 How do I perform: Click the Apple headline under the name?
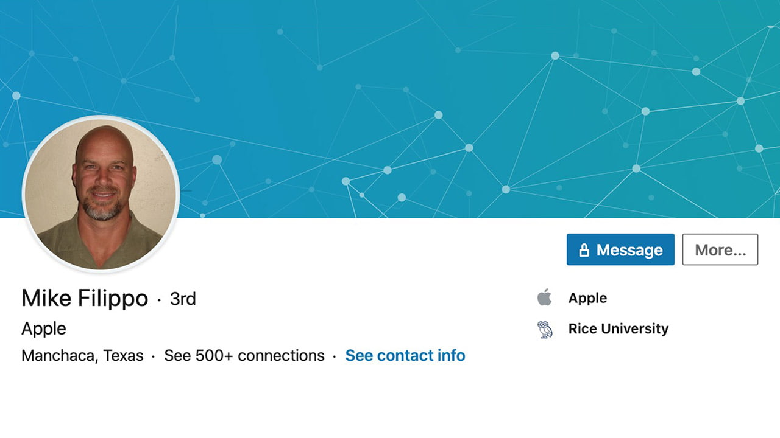pyautogui.click(x=44, y=328)
